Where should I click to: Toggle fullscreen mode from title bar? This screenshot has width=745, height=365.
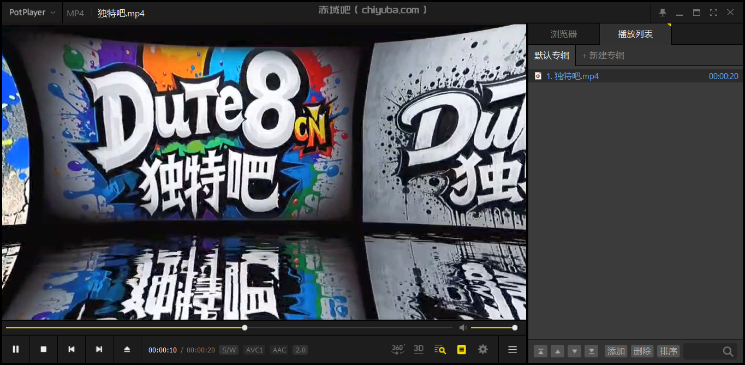point(713,13)
